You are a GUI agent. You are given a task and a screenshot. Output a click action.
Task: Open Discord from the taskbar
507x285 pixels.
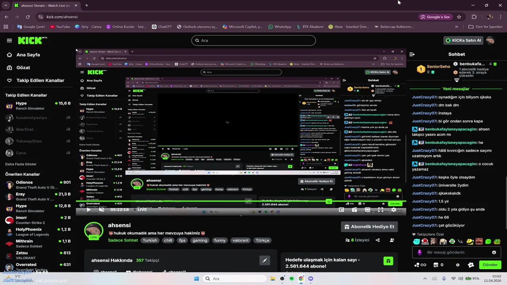pos(311,279)
